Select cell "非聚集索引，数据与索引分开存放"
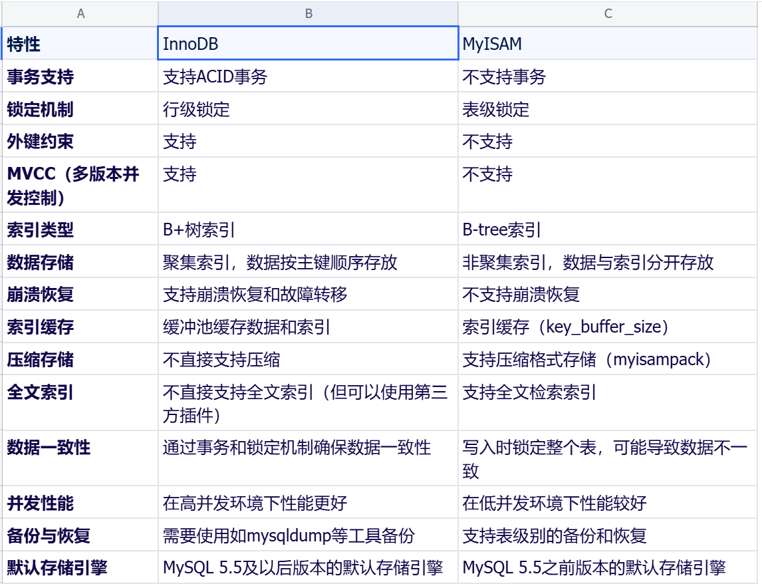Screen dimensions: 762x588 [x=608, y=262]
